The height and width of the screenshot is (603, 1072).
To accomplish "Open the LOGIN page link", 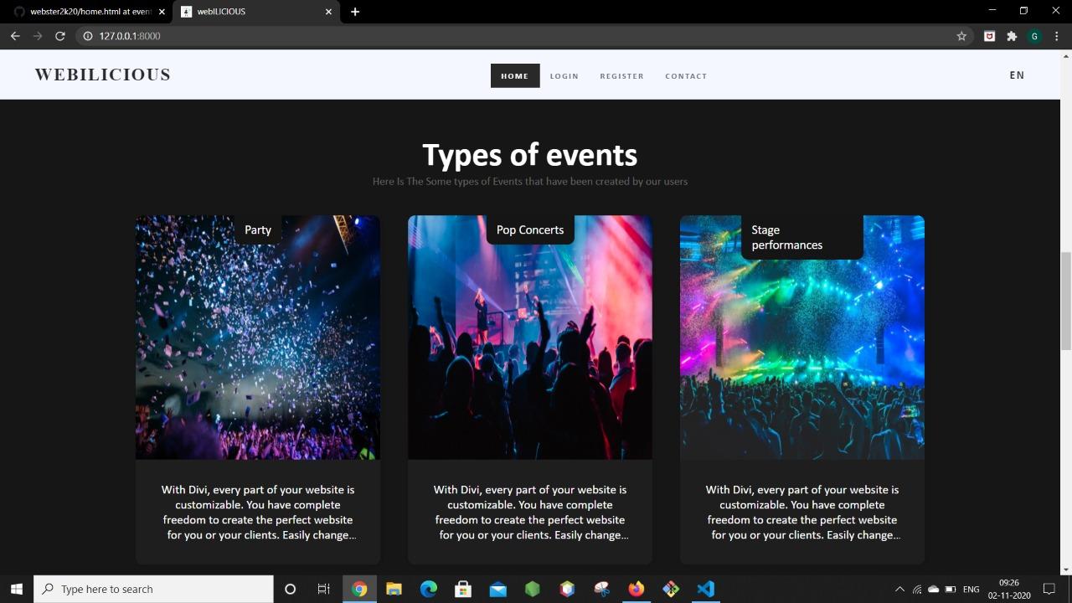I will (564, 76).
